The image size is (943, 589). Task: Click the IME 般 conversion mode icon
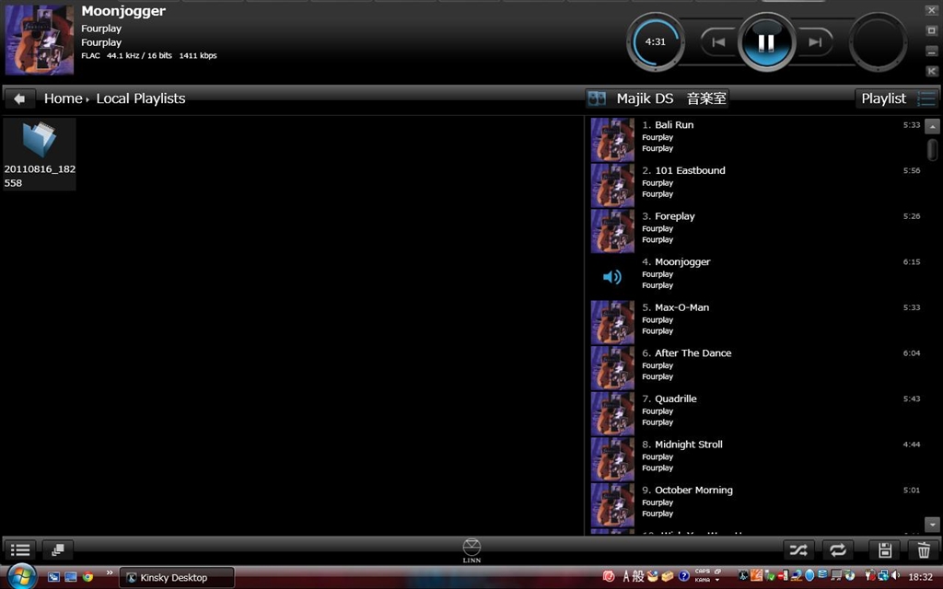638,576
